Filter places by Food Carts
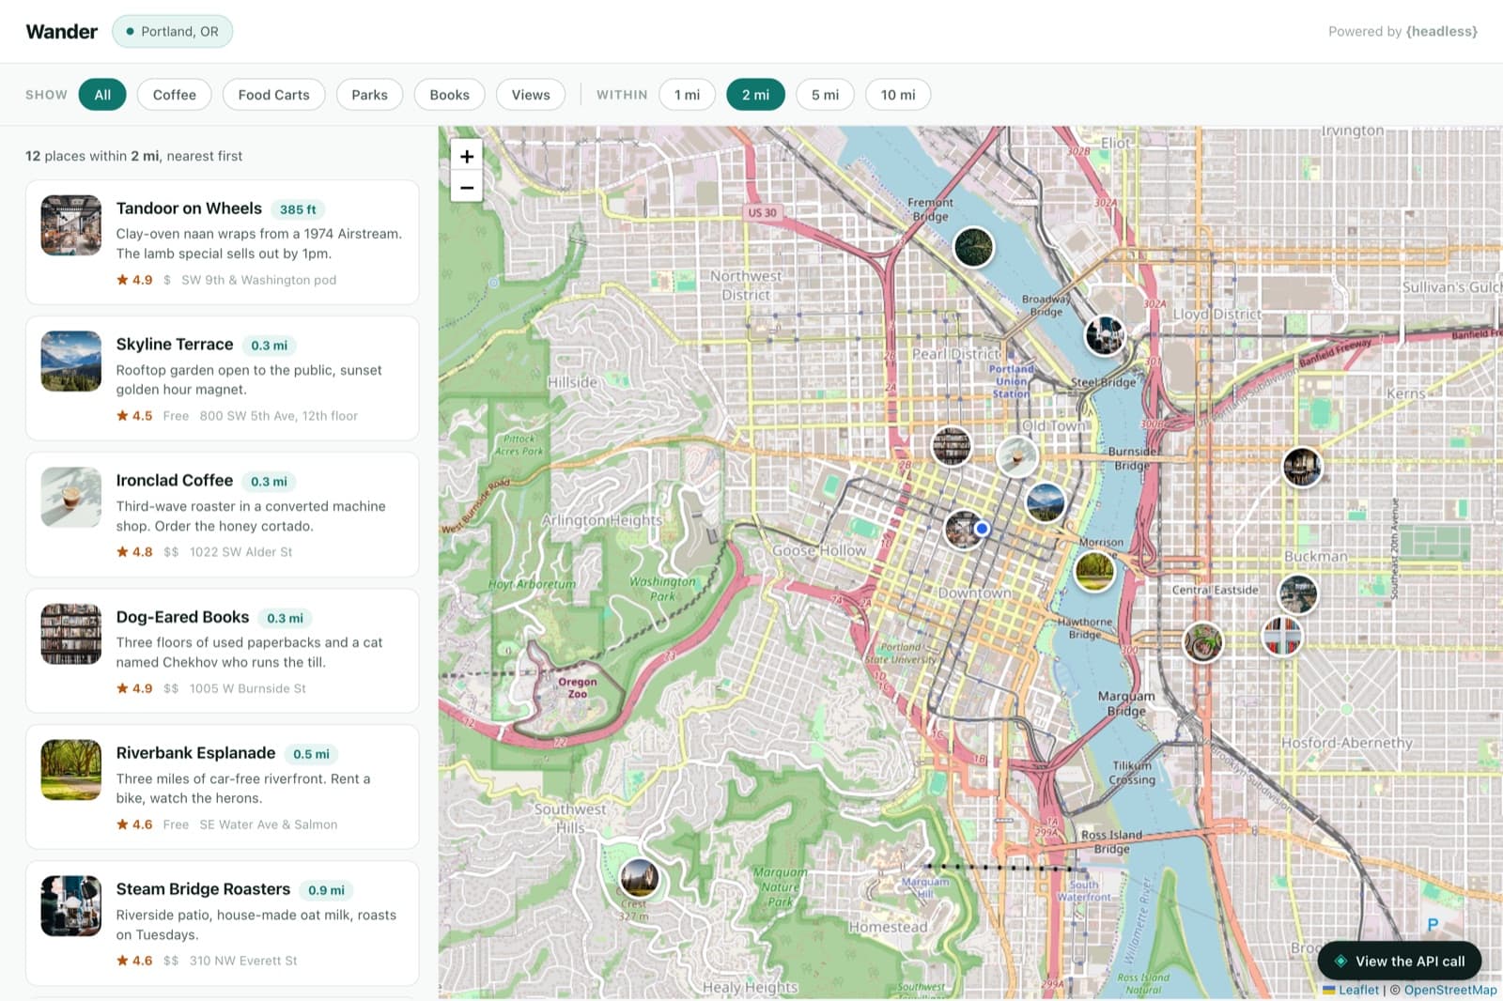 pos(273,95)
